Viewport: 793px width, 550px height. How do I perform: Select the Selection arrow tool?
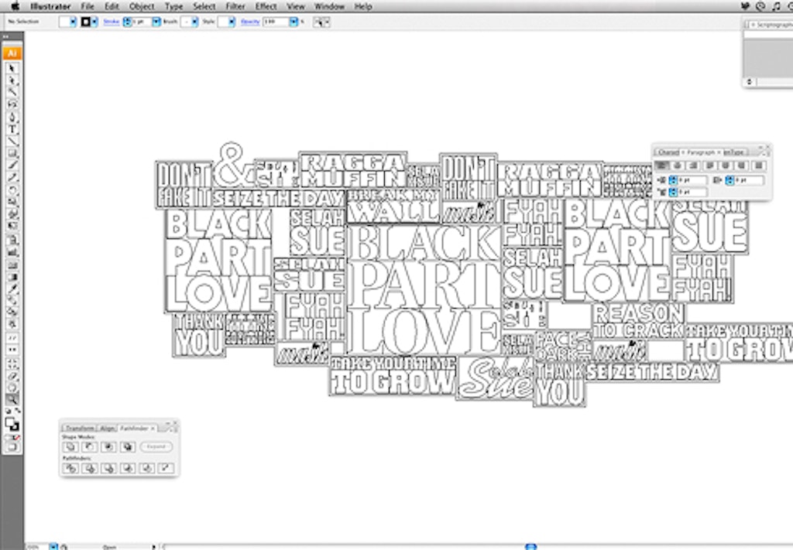(12, 69)
